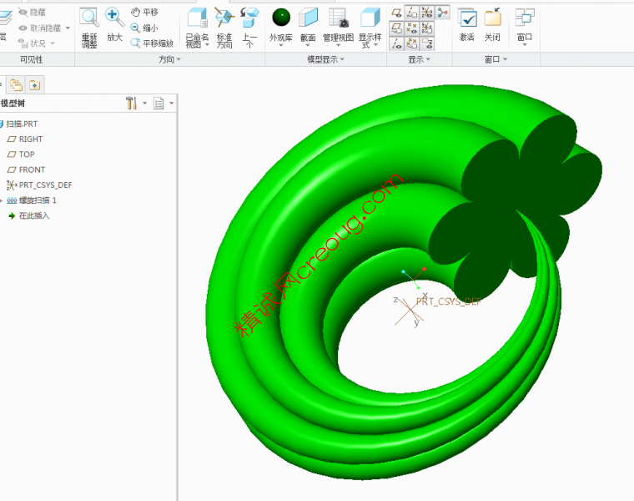Open the folder browser tab icon

tap(17, 84)
